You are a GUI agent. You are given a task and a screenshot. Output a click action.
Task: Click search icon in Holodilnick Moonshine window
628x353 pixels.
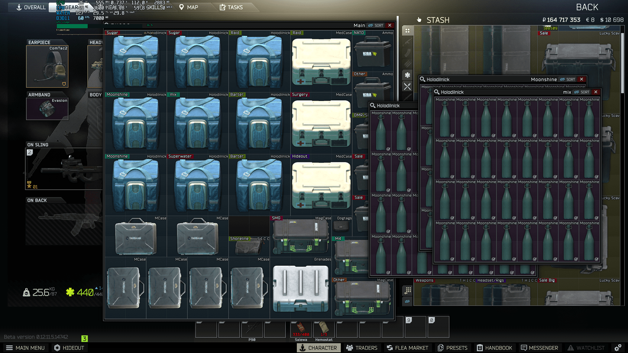click(423, 79)
